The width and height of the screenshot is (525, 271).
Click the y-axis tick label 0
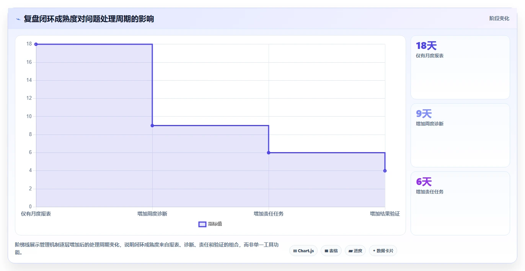click(31, 207)
